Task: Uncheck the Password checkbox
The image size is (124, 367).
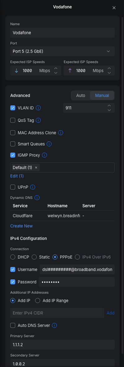Action: coord(13,282)
